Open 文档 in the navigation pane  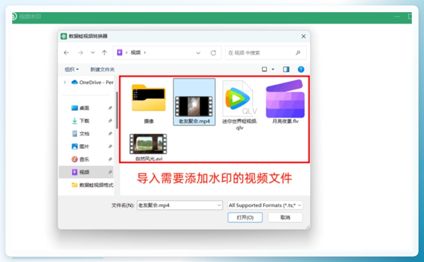click(81, 134)
